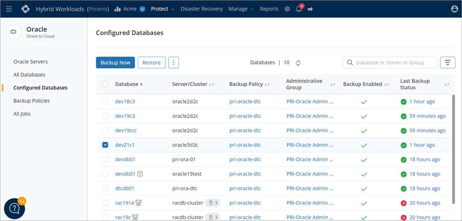Expand the Manage menu dropdown
Viewport: 462px width, 221px height.
252,9
